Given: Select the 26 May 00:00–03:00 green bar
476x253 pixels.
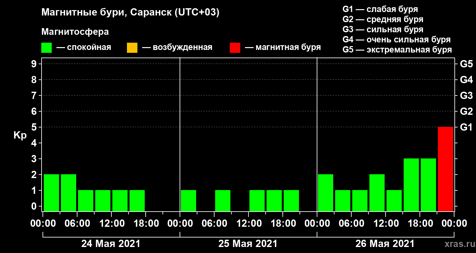Looking at the screenshot, I should [x=326, y=193].
